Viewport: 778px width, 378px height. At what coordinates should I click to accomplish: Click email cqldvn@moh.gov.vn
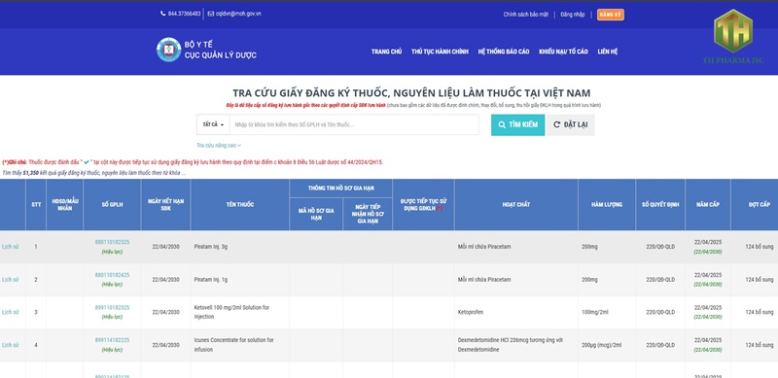[238, 14]
